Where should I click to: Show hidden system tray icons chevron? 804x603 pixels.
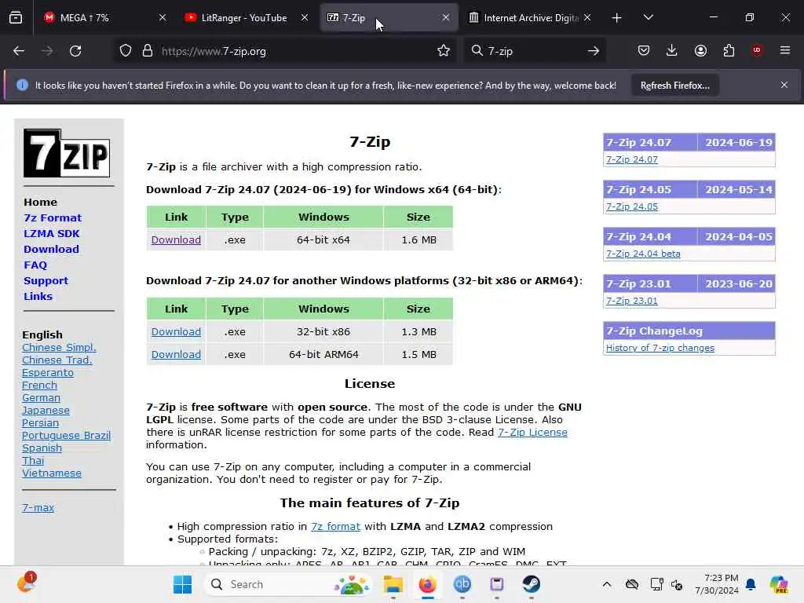(x=607, y=584)
